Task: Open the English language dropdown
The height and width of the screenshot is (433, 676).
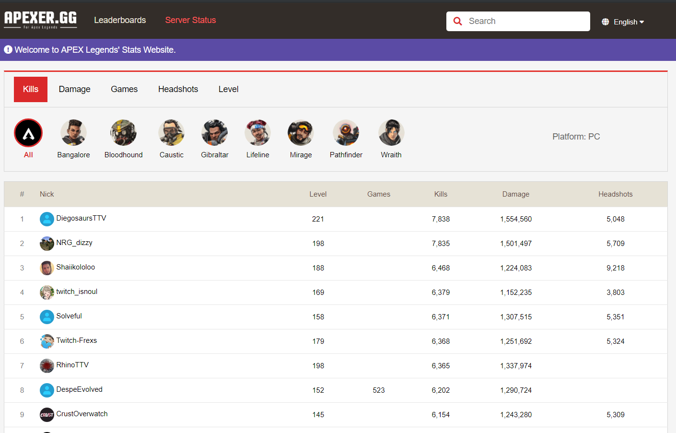Action: (x=627, y=22)
